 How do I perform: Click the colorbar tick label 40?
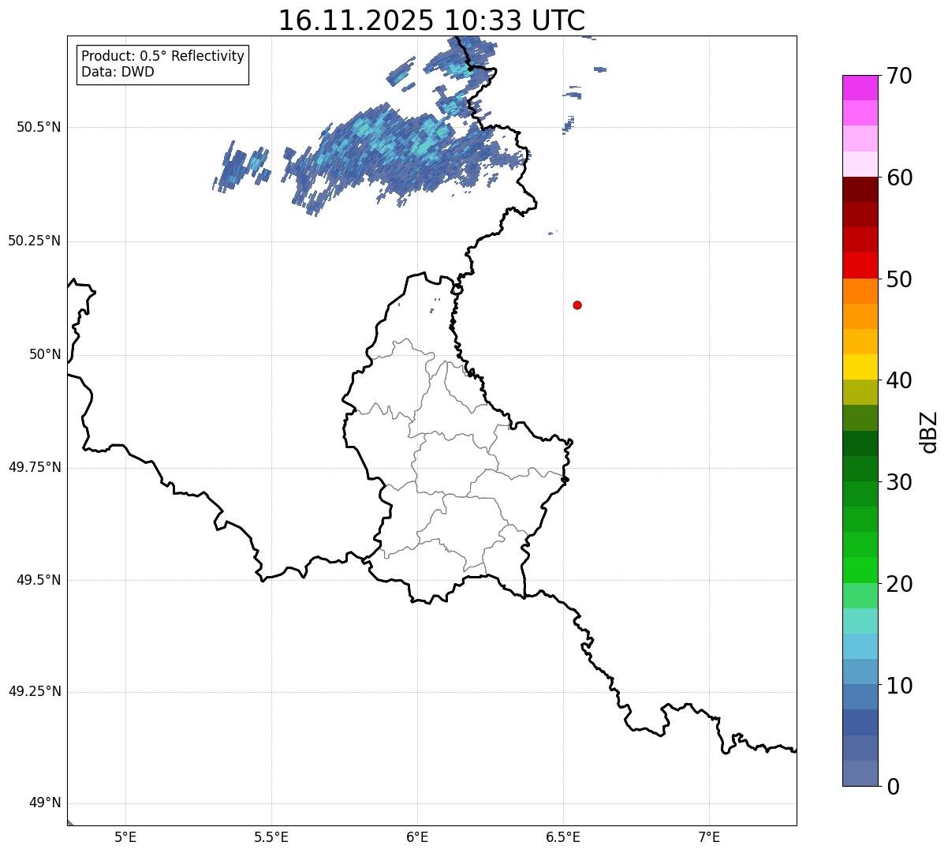(x=899, y=380)
